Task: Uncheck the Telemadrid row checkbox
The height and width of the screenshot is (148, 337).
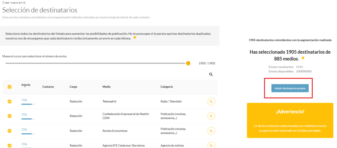Action: pyautogui.click(x=10, y=102)
